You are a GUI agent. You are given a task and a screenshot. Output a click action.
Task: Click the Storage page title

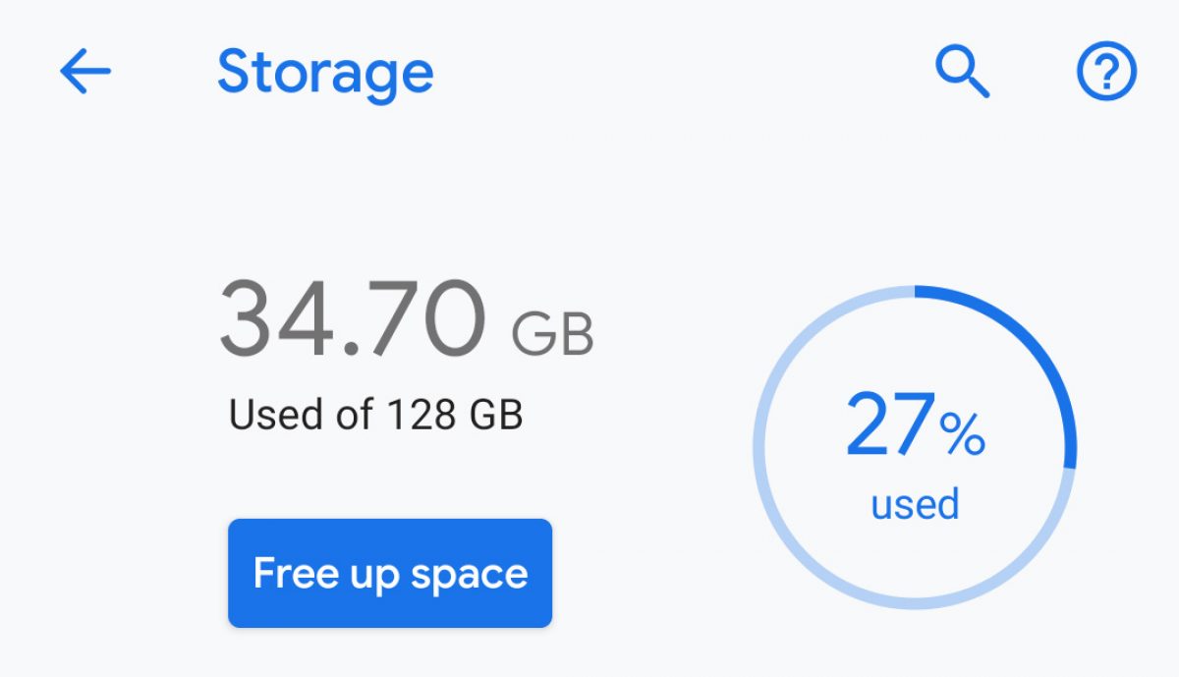324,73
